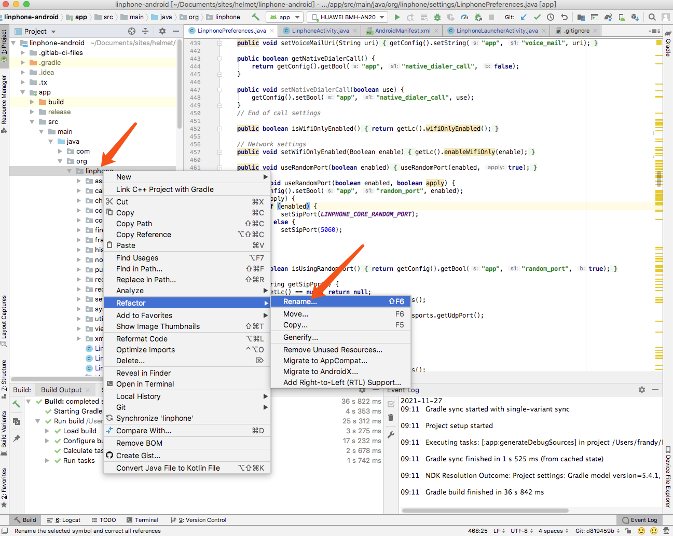Collapse the src folder in tree

(x=33, y=121)
